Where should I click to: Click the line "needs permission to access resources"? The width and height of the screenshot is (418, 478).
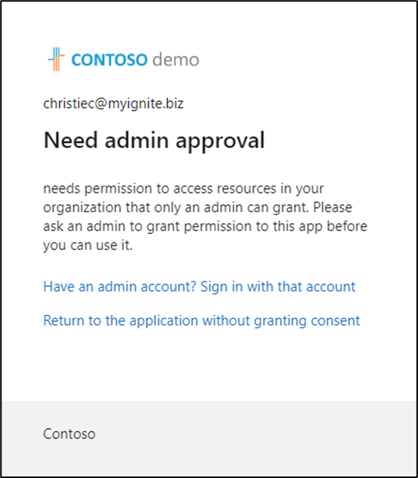[184, 189]
